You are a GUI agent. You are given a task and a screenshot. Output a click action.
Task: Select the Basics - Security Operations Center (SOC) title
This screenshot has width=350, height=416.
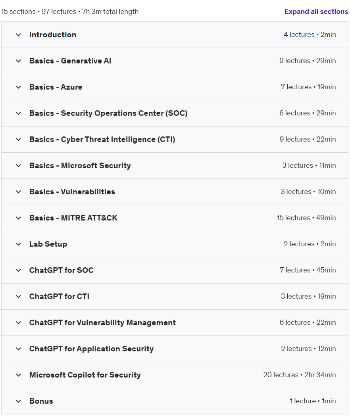pyautogui.click(x=108, y=113)
